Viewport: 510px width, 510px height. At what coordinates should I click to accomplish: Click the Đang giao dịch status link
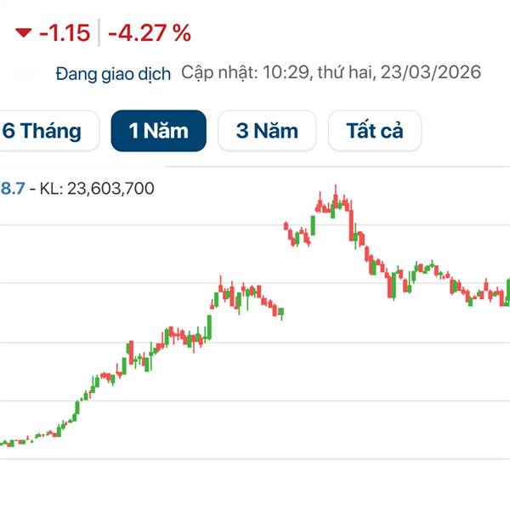coord(113,73)
